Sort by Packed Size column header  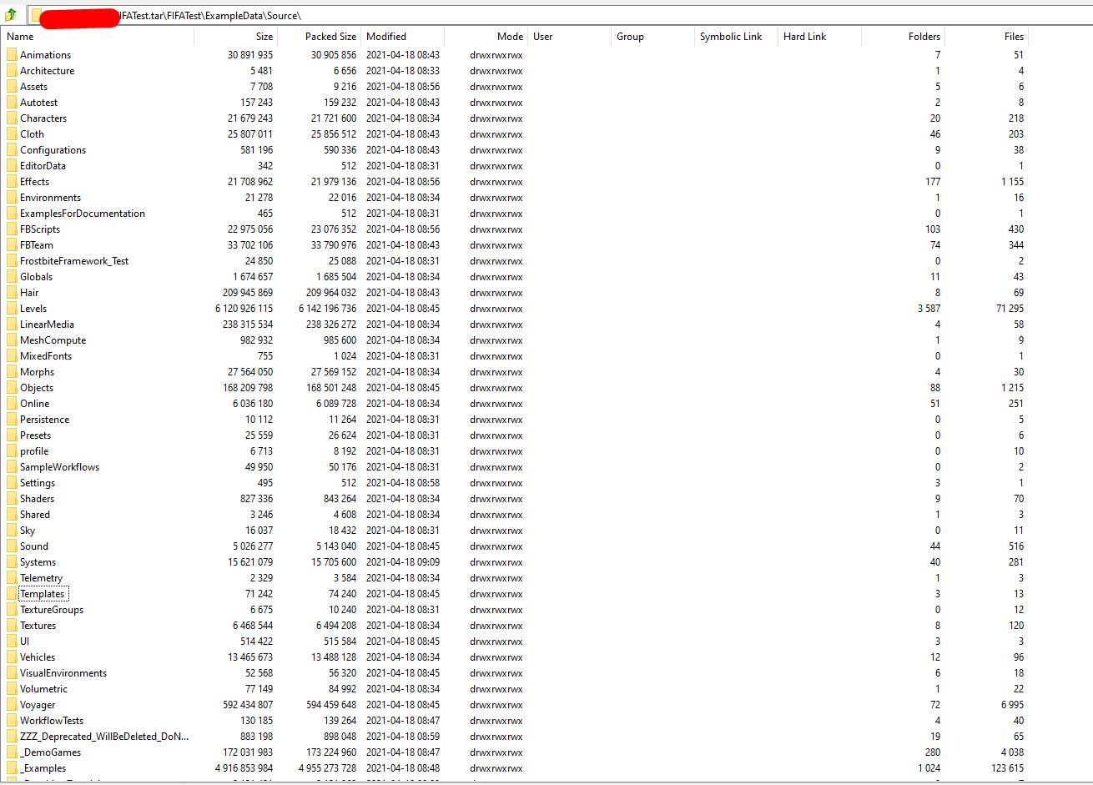click(319, 37)
